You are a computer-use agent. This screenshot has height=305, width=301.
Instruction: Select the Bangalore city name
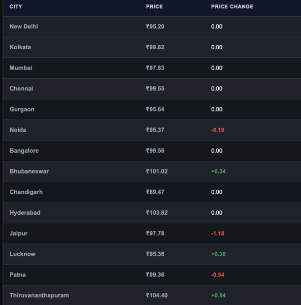point(24,151)
